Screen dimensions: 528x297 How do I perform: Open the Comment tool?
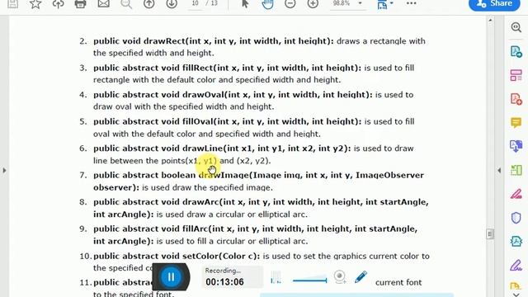516,123
